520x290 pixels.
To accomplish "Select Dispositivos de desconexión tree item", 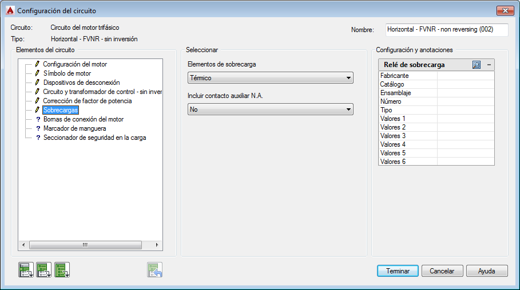I will [x=81, y=83].
